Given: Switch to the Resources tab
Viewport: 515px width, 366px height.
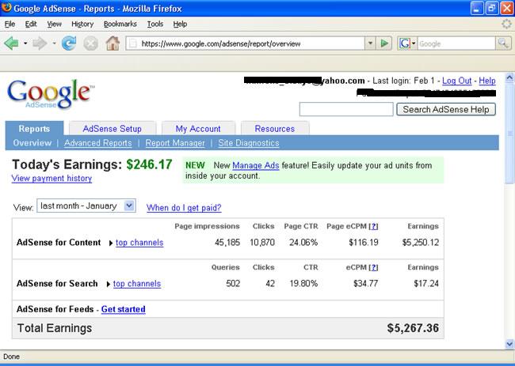Looking at the screenshot, I should pos(275,128).
